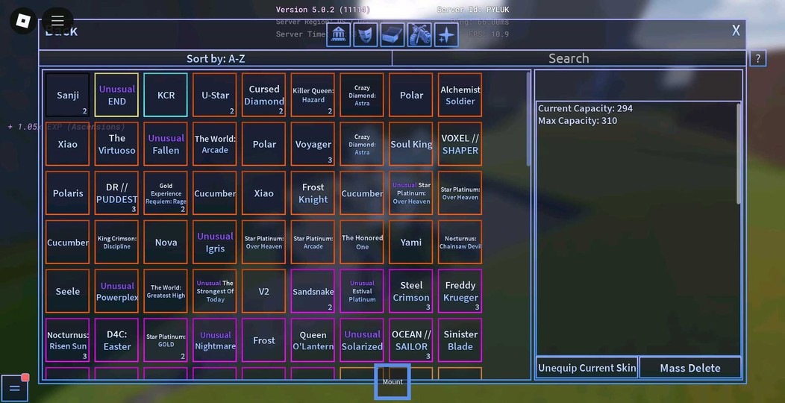Select the KCR skin tile
This screenshot has height=403, width=785.
[x=166, y=95]
